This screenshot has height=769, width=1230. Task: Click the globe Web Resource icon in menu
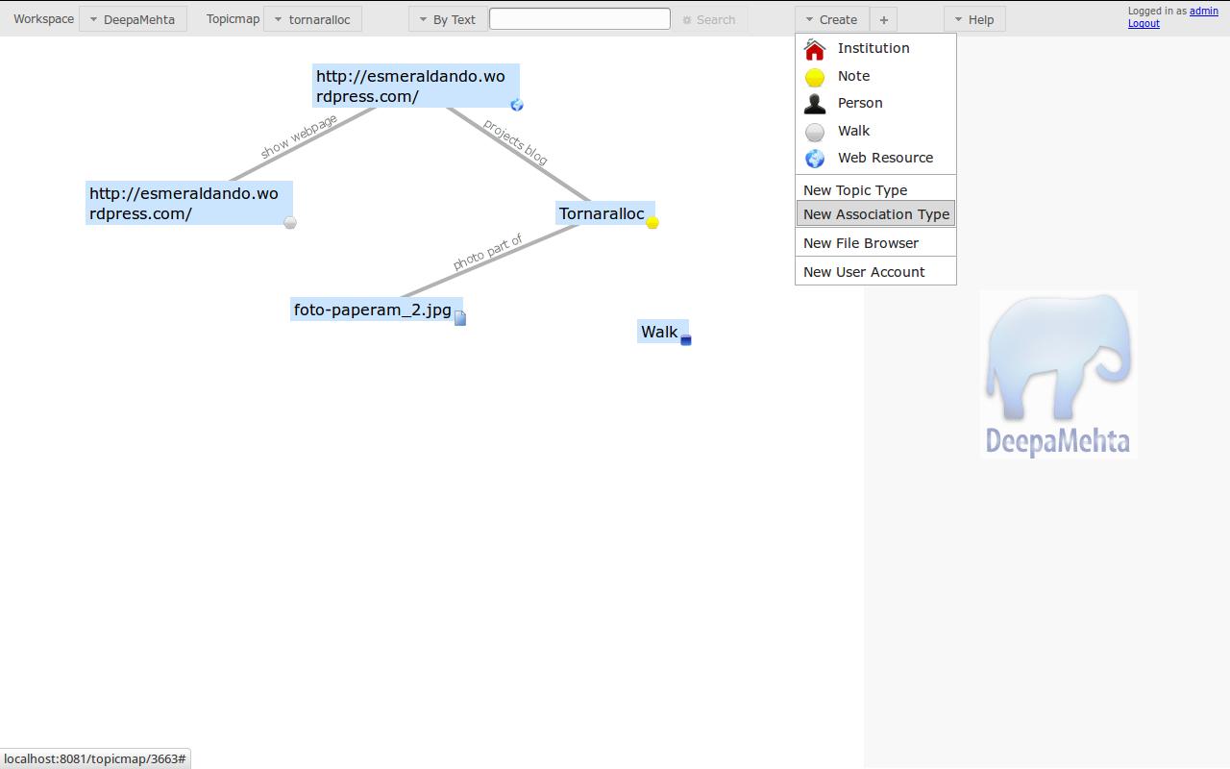click(x=815, y=159)
